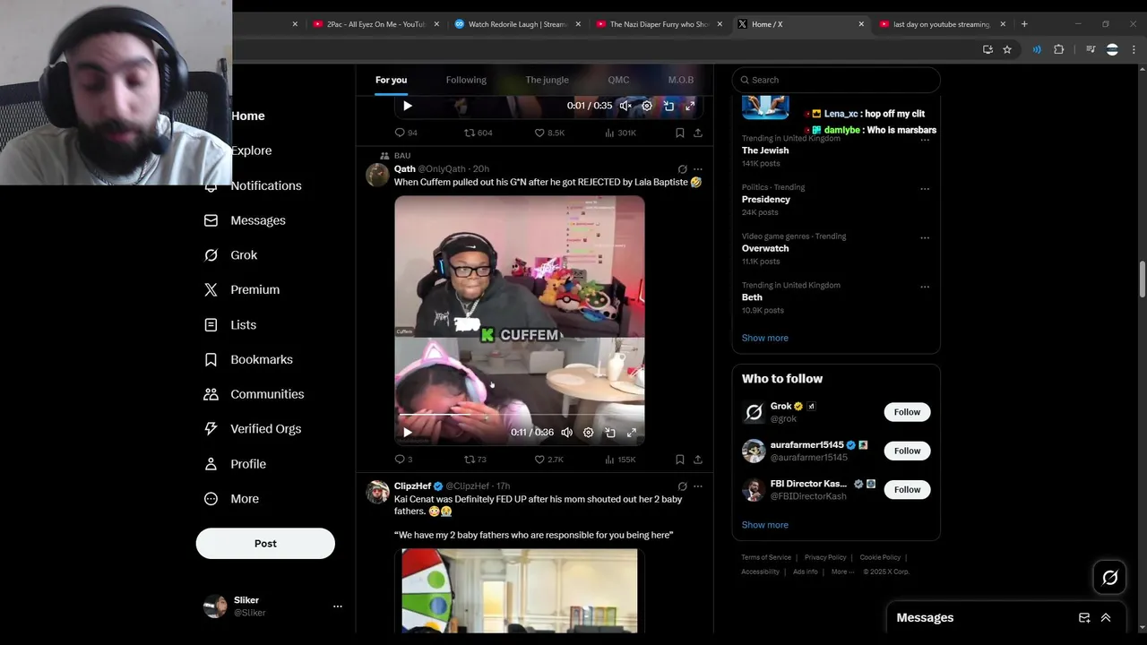This screenshot has height=645, width=1147.
Task: Open Messages in the sidebar
Action: coord(245,220)
